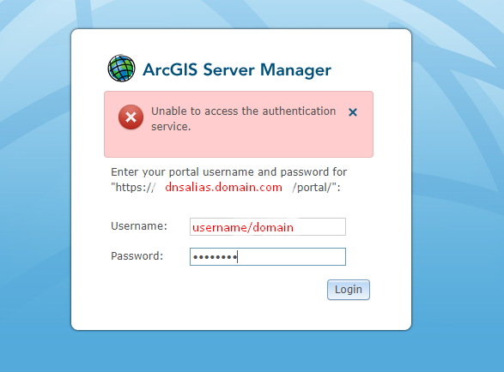Click the word 'service.' in the error message
504x372 pixels.
tap(171, 127)
